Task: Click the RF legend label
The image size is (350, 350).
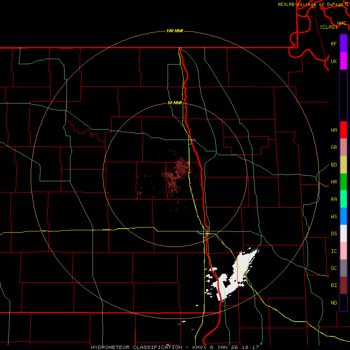Action: 334,44
